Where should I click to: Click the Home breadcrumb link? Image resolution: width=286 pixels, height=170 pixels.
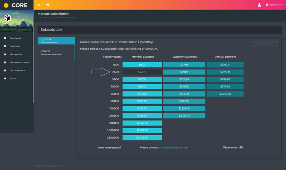tap(41, 17)
